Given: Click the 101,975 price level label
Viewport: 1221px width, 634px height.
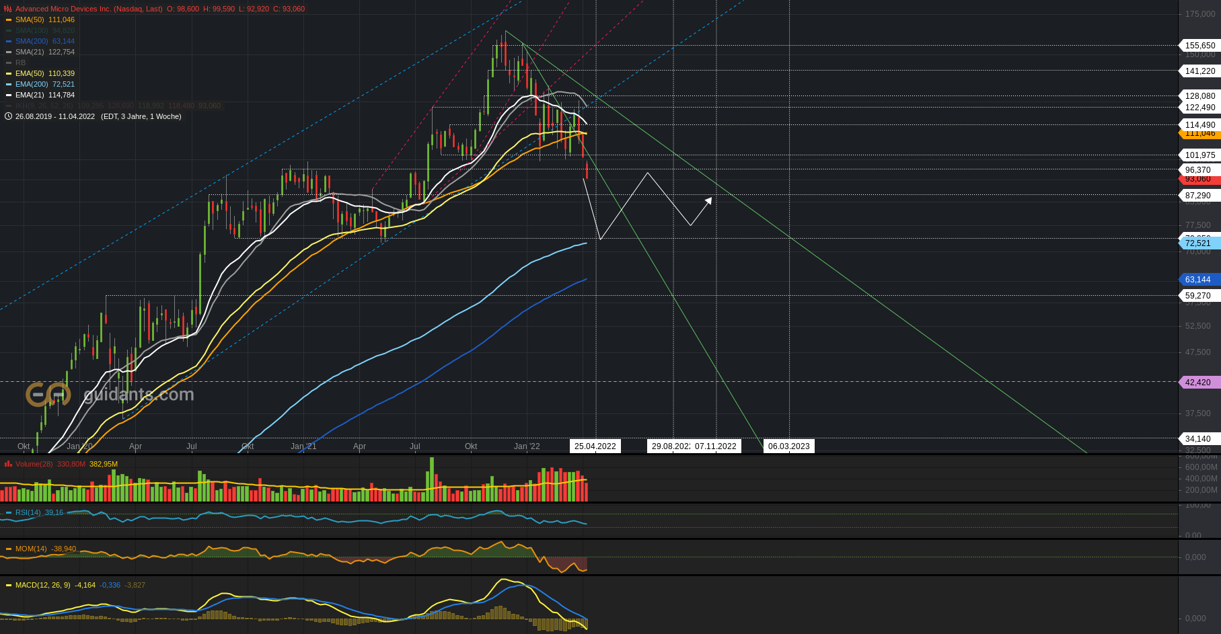Looking at the screenshot, I should pyautogui.click(x=1200, y=155).
